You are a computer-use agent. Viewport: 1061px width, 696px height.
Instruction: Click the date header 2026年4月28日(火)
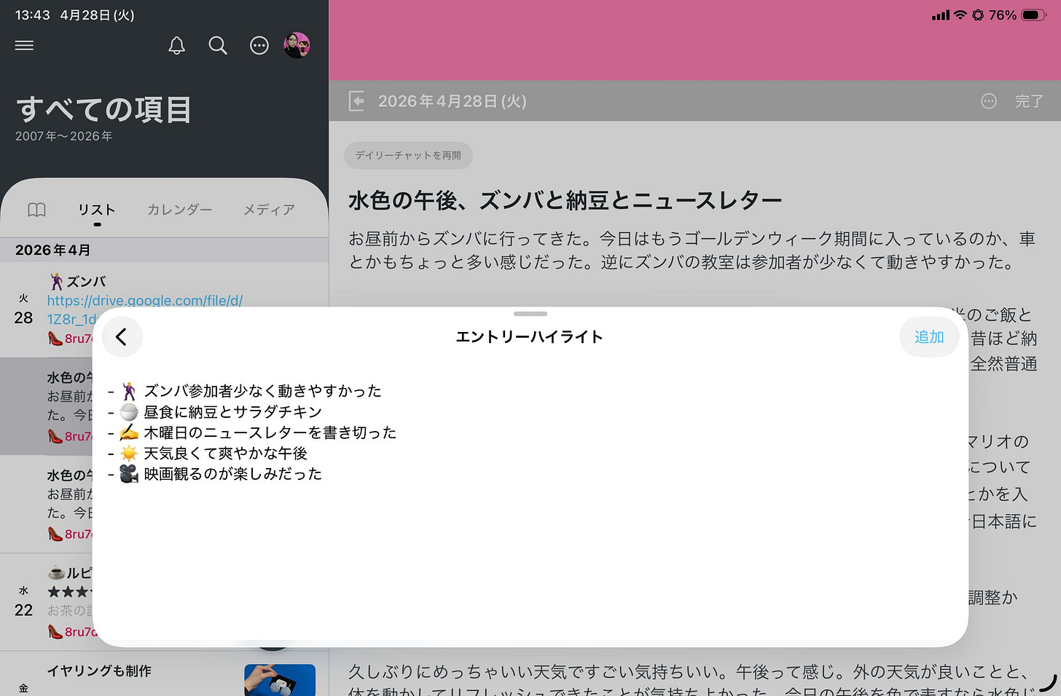pos(452,101)
